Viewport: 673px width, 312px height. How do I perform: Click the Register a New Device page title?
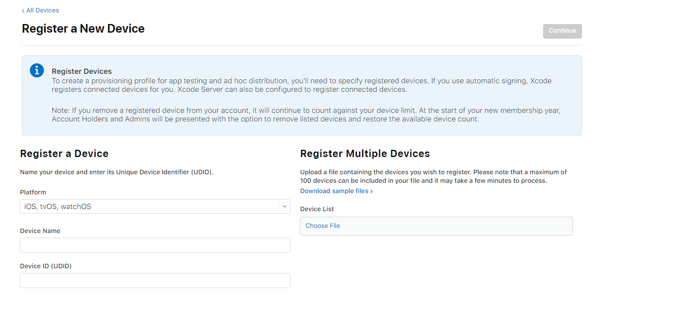83,29
